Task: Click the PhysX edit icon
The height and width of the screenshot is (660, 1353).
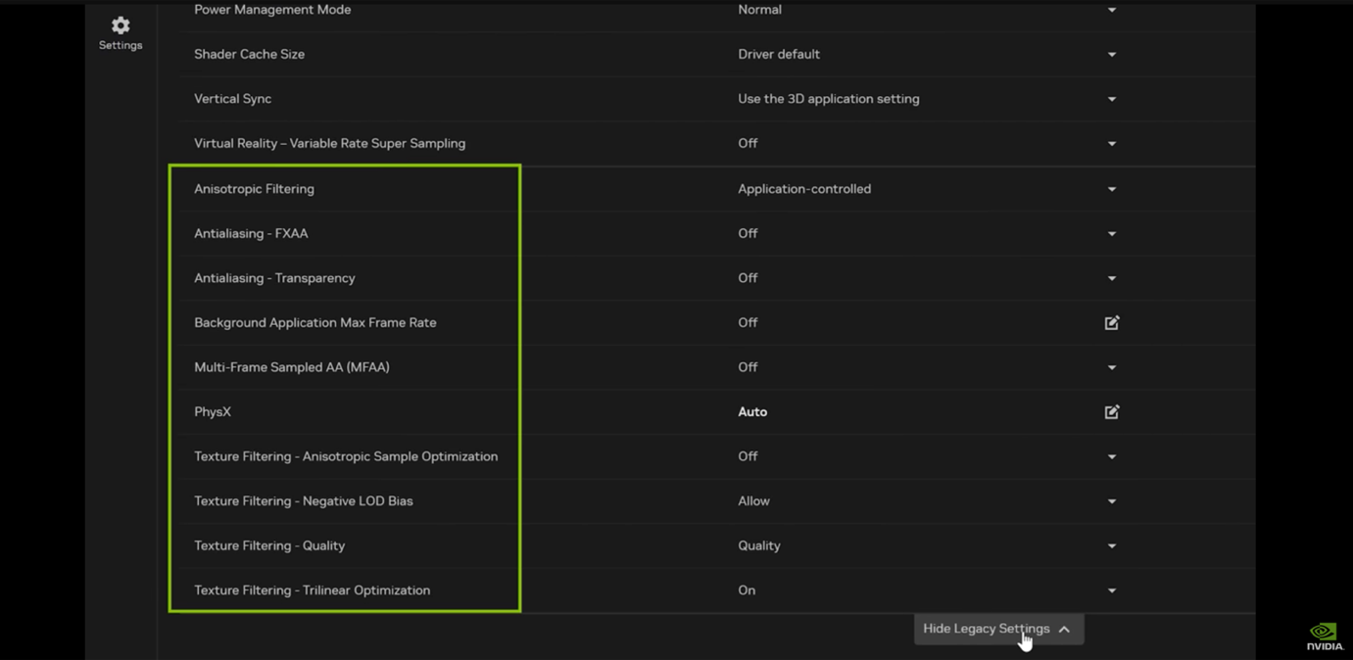Action: pos(1112,412)
